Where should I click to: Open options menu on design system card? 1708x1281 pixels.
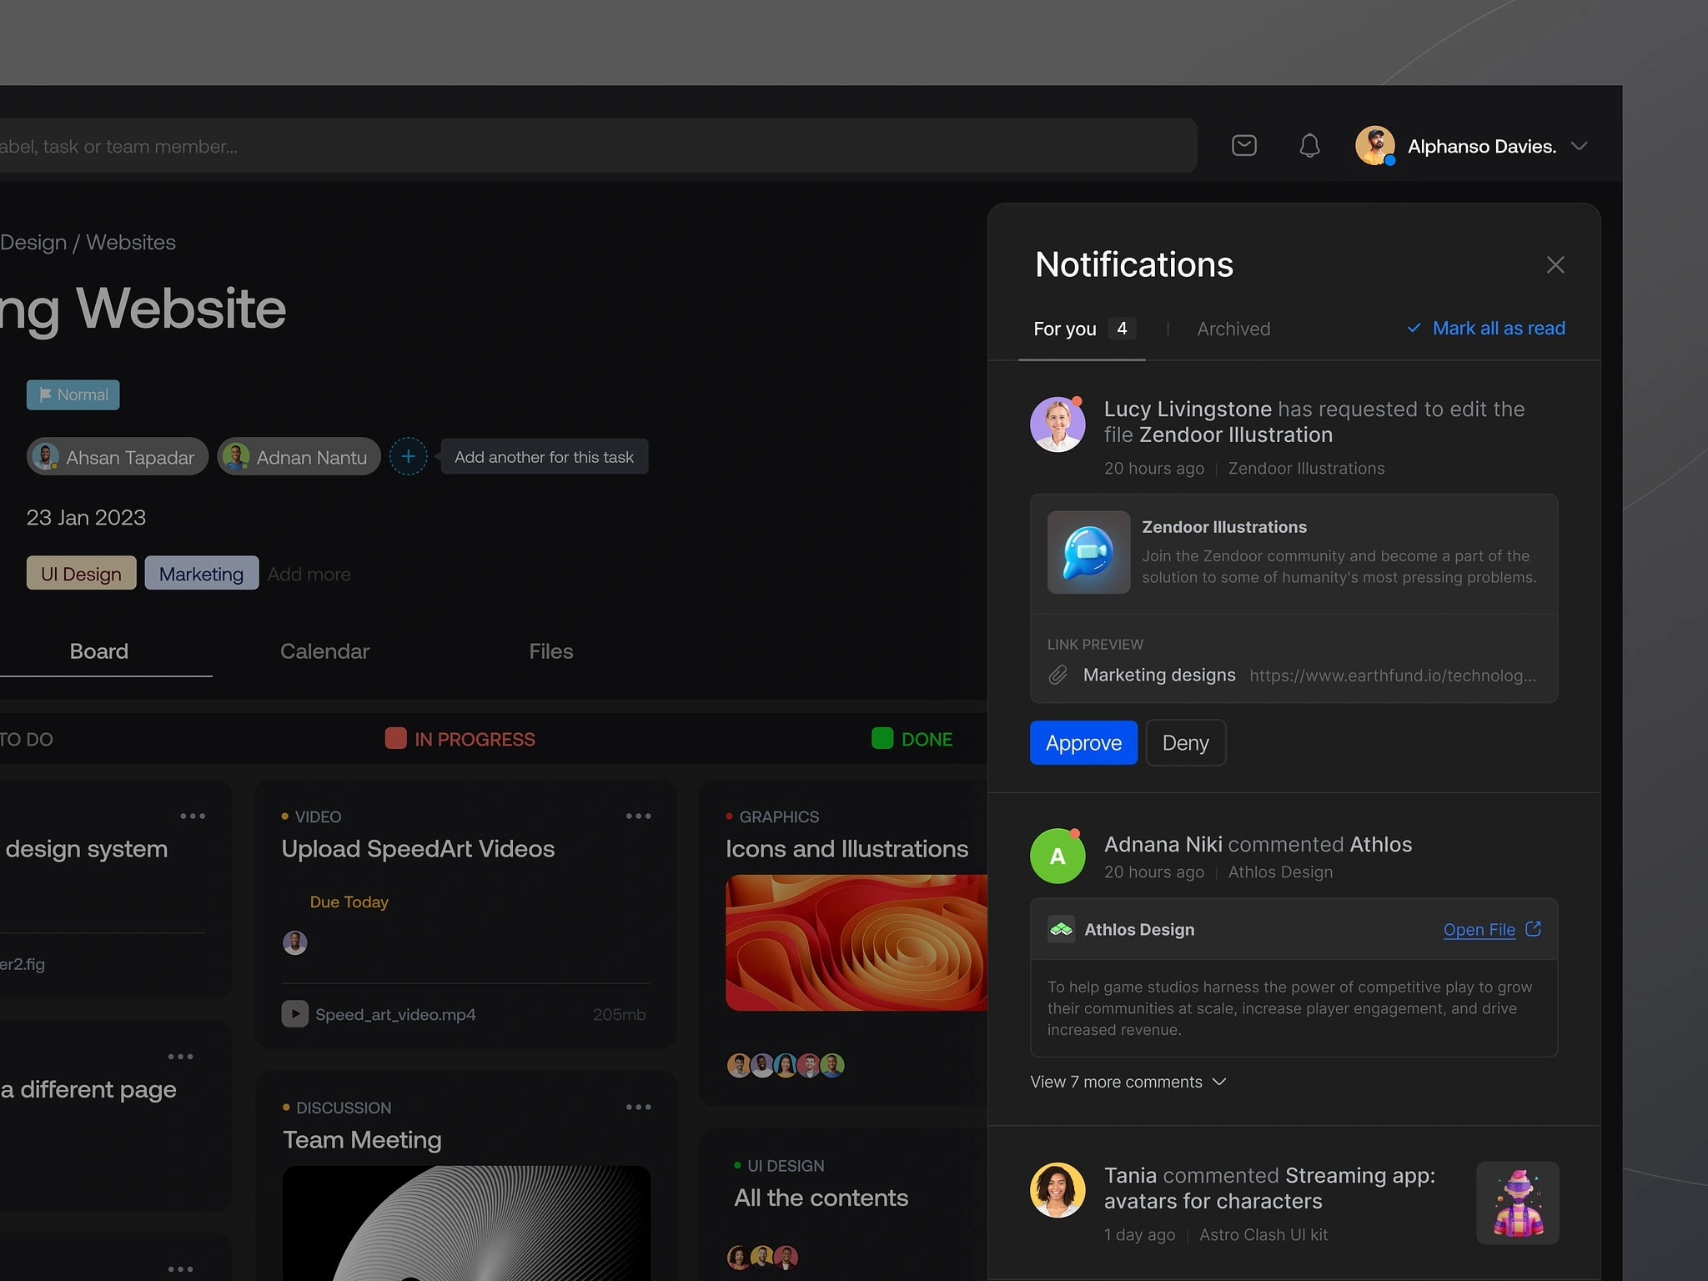(193, 816)
